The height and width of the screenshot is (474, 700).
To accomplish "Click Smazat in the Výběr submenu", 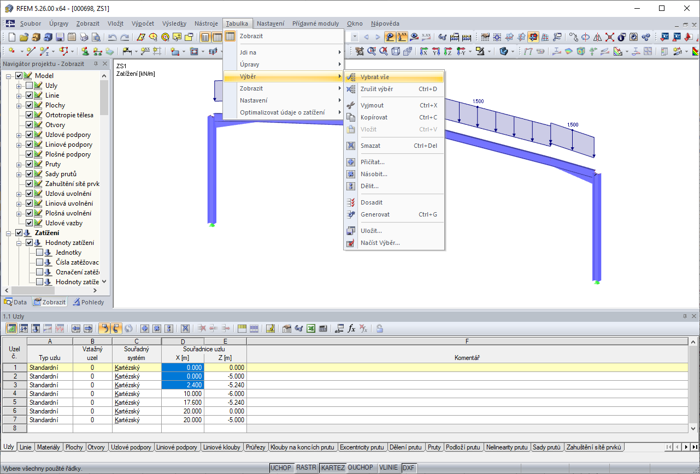I will click(394, 146).
